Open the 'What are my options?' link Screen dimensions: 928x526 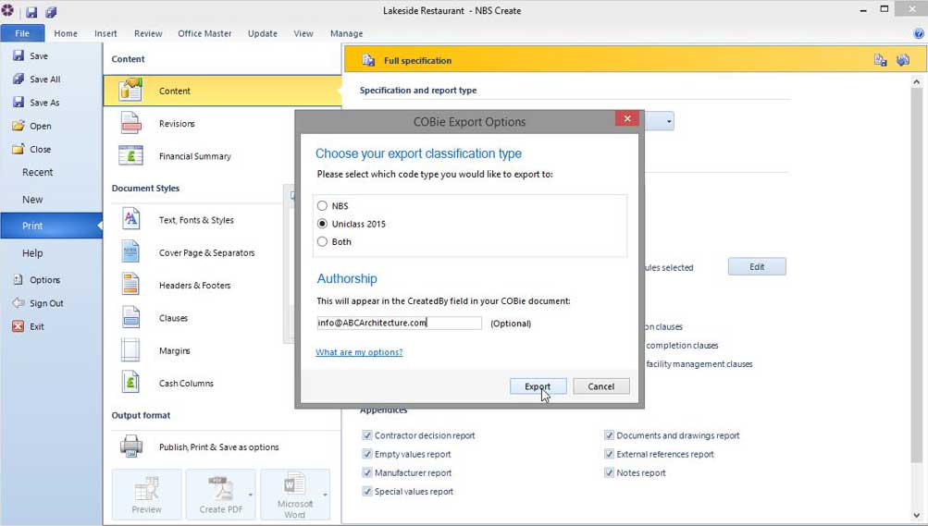[x=359, y=352]
